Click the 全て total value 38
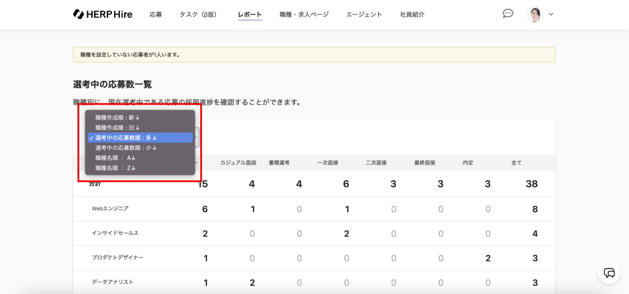 point(532,184)
